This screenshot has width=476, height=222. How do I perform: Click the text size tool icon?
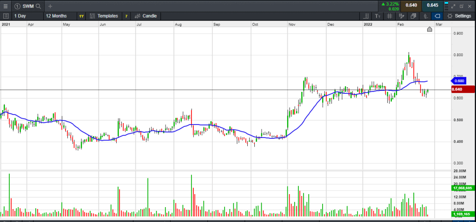tap(377, 16)
